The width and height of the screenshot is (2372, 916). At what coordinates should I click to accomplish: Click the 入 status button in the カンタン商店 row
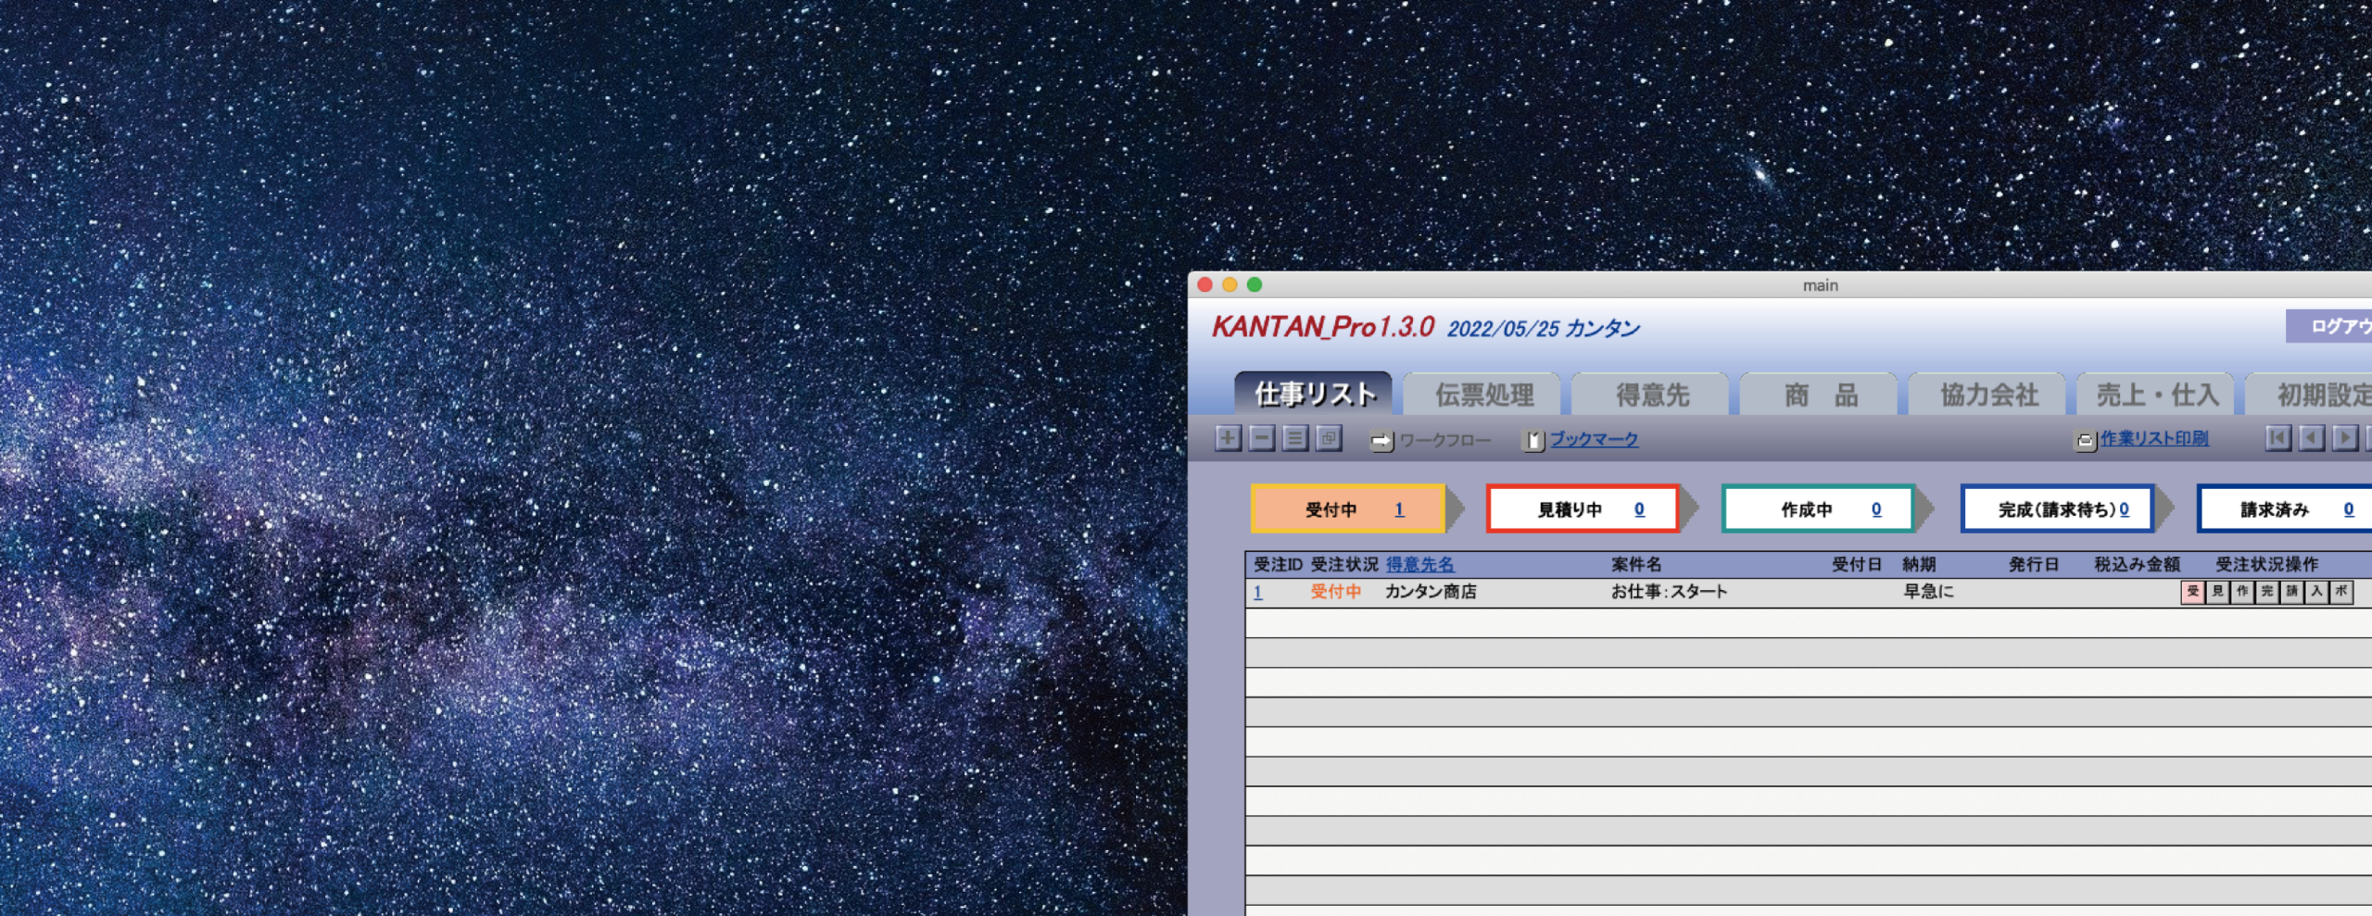[2316, 592]
